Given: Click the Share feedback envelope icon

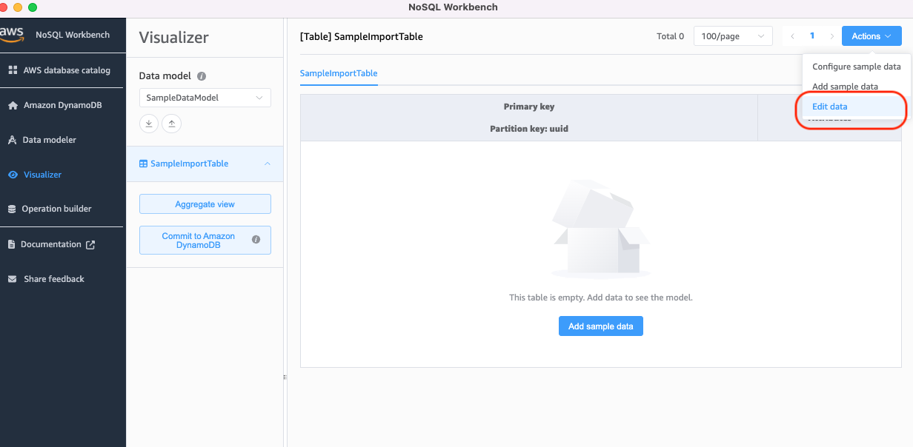Looking at the screenshot, I should 12,279.
